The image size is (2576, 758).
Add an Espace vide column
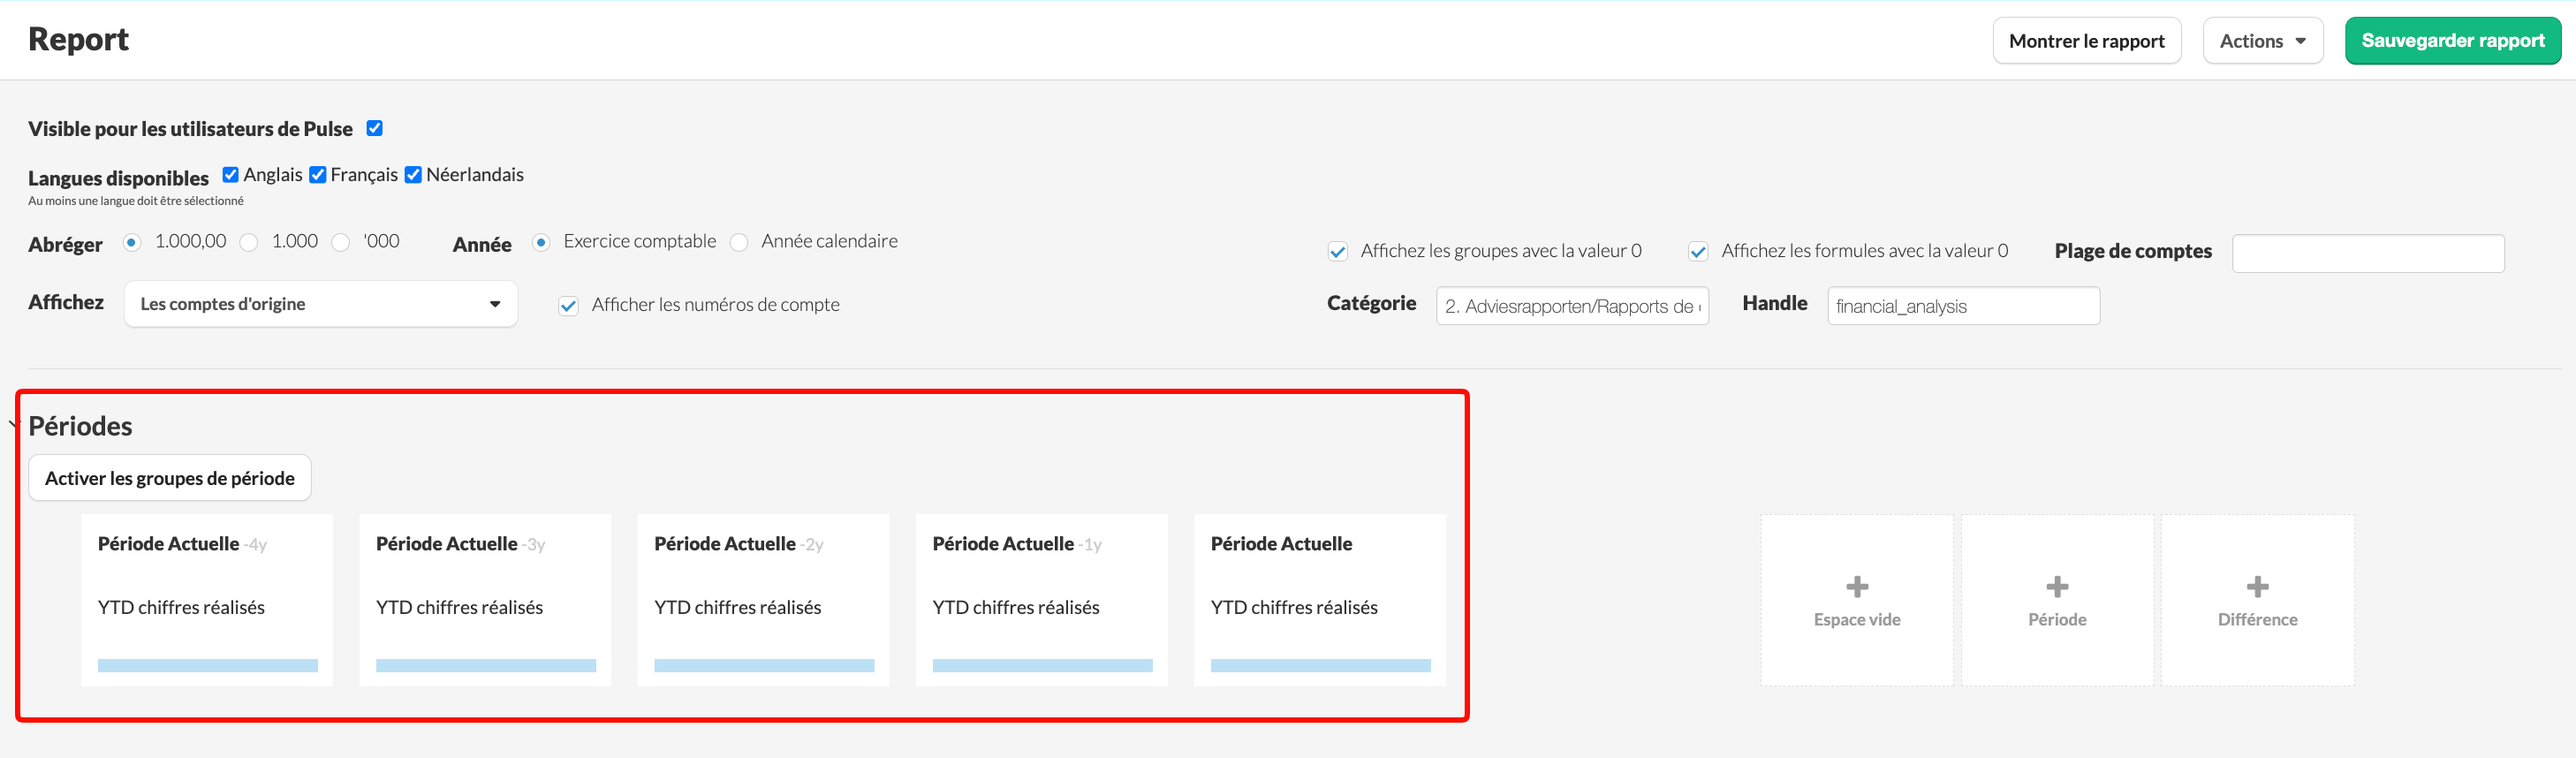pyautogui.click(x=1856, y=600)
